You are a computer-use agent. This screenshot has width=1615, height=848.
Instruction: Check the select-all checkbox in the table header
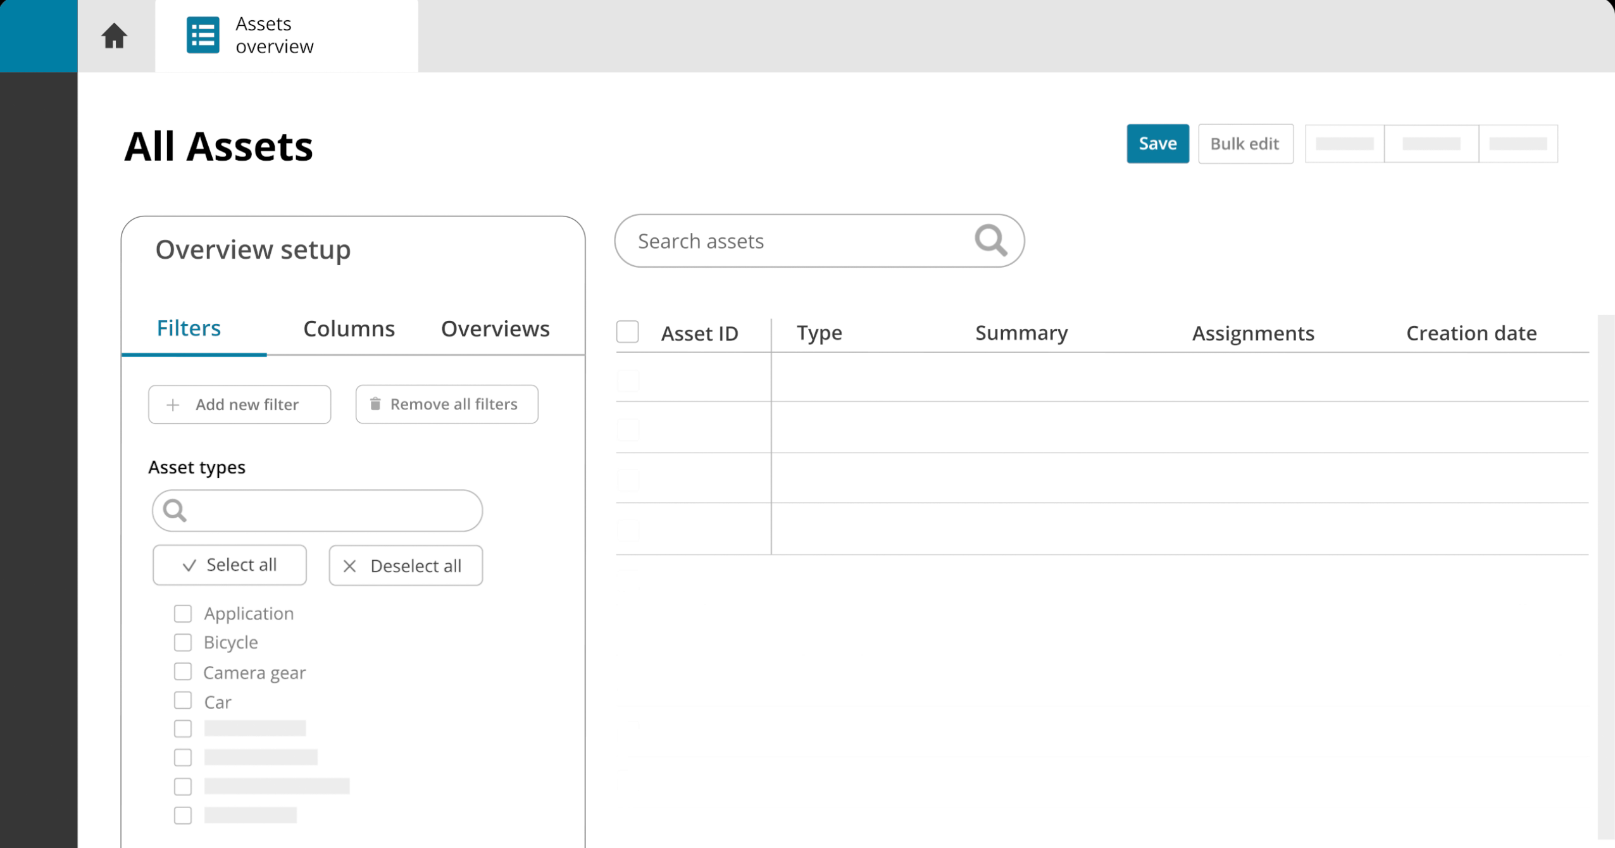[628, 331]
